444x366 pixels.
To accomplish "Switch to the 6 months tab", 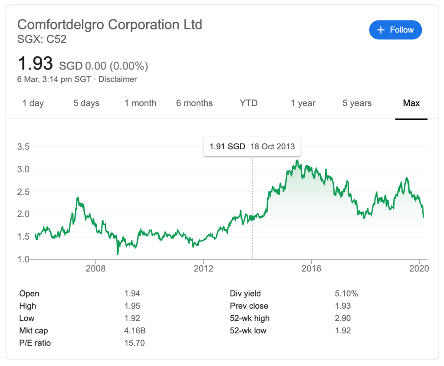I will [194, 103].
